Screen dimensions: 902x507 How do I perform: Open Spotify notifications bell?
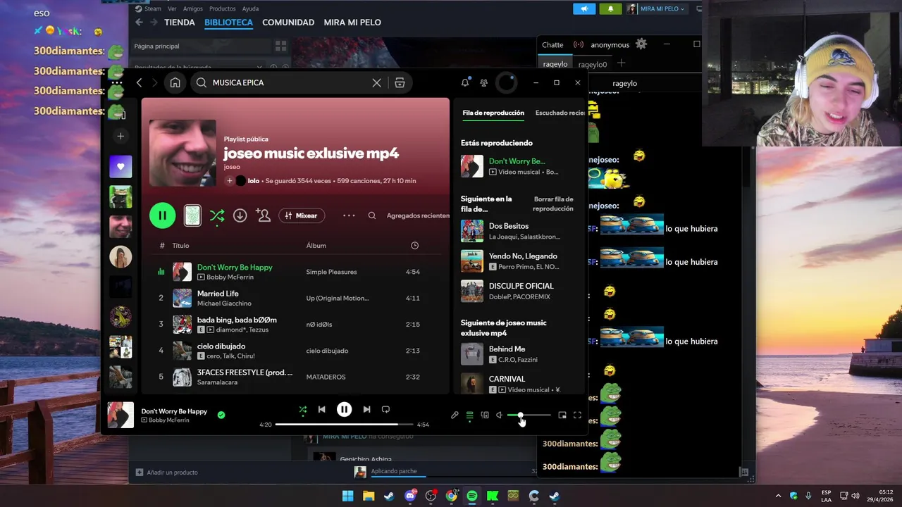465,82
